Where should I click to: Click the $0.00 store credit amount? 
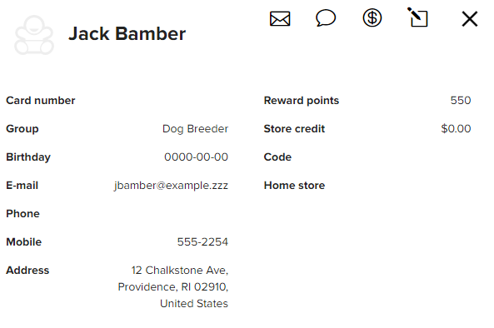coord(456,128)
